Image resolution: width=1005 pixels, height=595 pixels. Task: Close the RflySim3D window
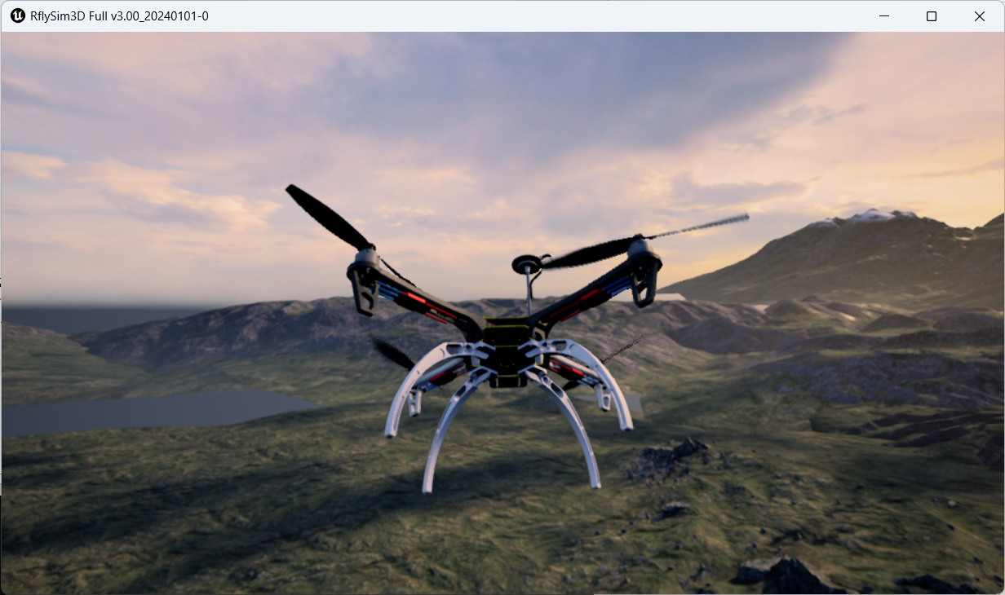coord(980,16)
